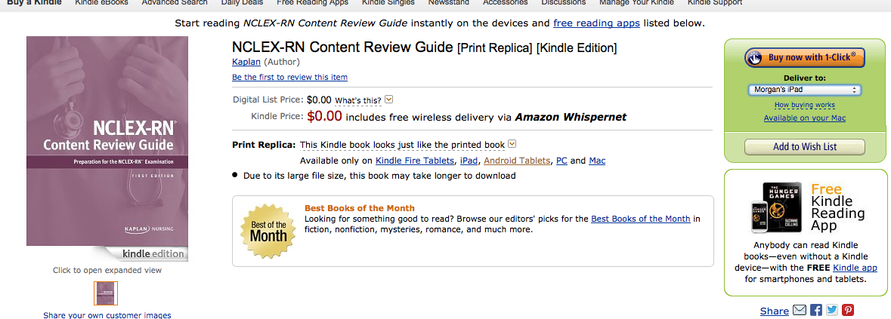Follow the Best Books of the Month link
The width and height of the screenshot is (891, 319).
point(640,219)
